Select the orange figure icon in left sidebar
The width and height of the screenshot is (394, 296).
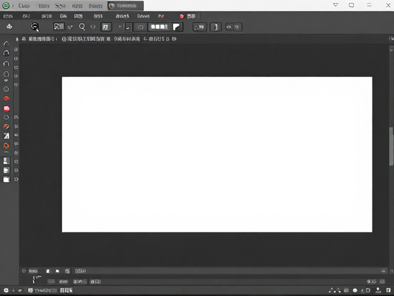(6, 146)
